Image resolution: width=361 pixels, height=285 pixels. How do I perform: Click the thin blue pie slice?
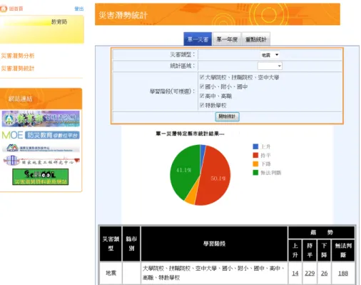203,152
